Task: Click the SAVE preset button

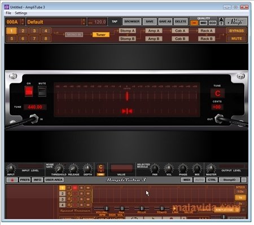Action: point(150,21)
